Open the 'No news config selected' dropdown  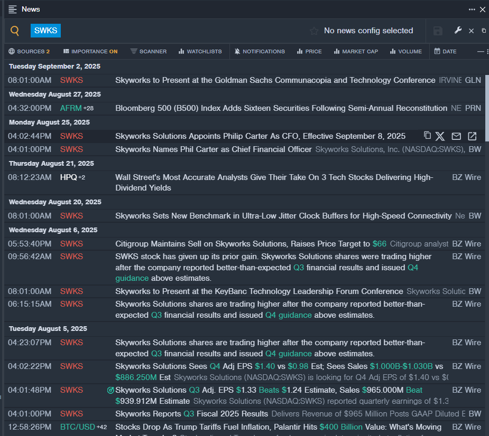pos(368,31)
